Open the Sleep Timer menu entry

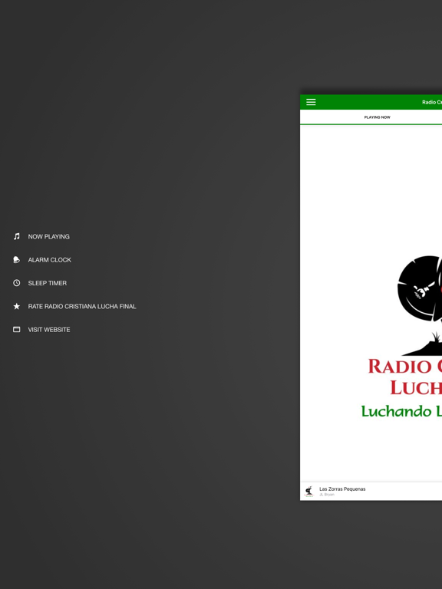tap(48, 283)
